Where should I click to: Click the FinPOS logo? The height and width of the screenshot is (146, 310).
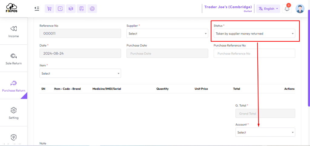12,8
